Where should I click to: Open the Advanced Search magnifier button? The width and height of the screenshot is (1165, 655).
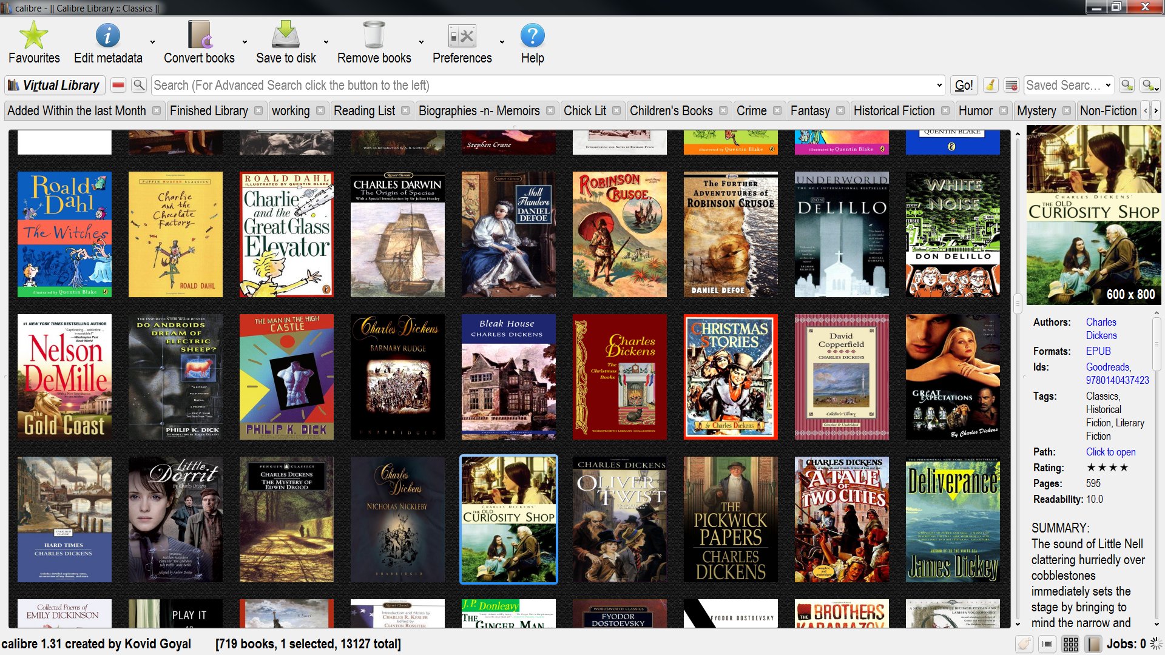point(139,86)
